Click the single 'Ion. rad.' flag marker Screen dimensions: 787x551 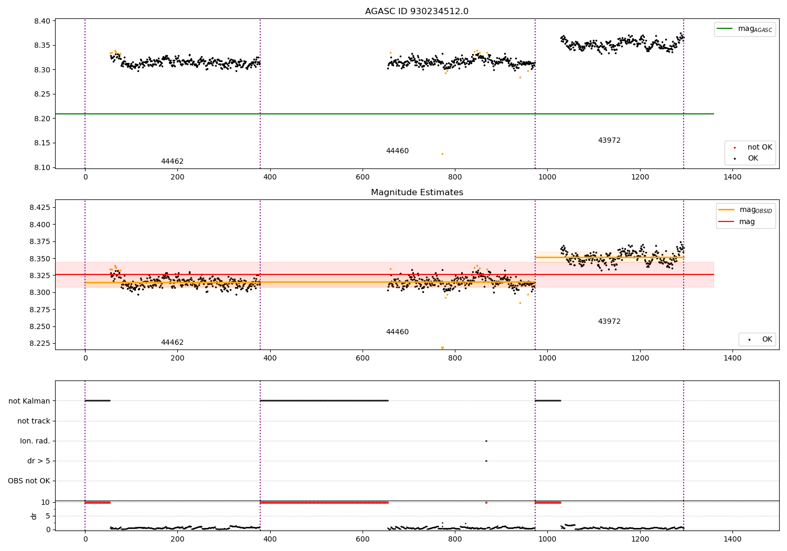(x=486, y=441)
